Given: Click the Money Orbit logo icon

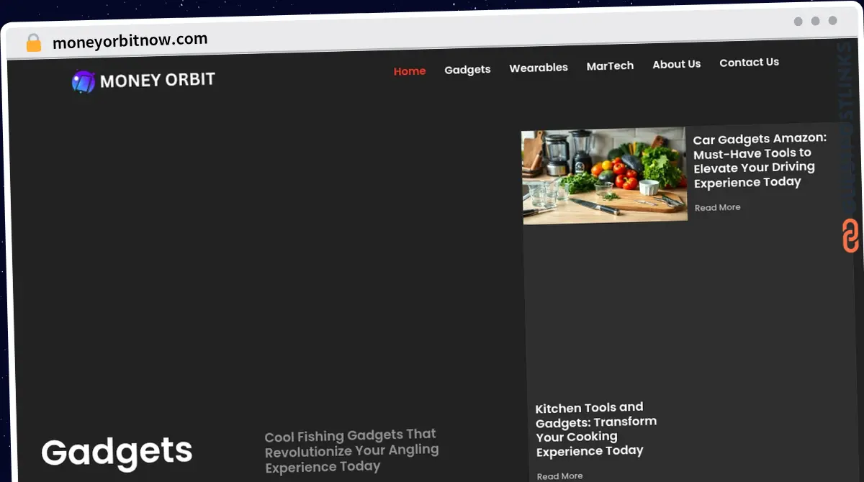Looking at the screenshot, I should [84, 82].
